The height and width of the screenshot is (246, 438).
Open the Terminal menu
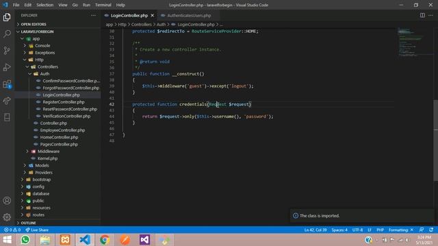103,5
